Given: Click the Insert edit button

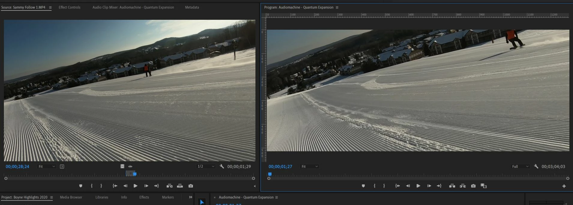Looking at the screenshot, I should (x=170, y=186).
